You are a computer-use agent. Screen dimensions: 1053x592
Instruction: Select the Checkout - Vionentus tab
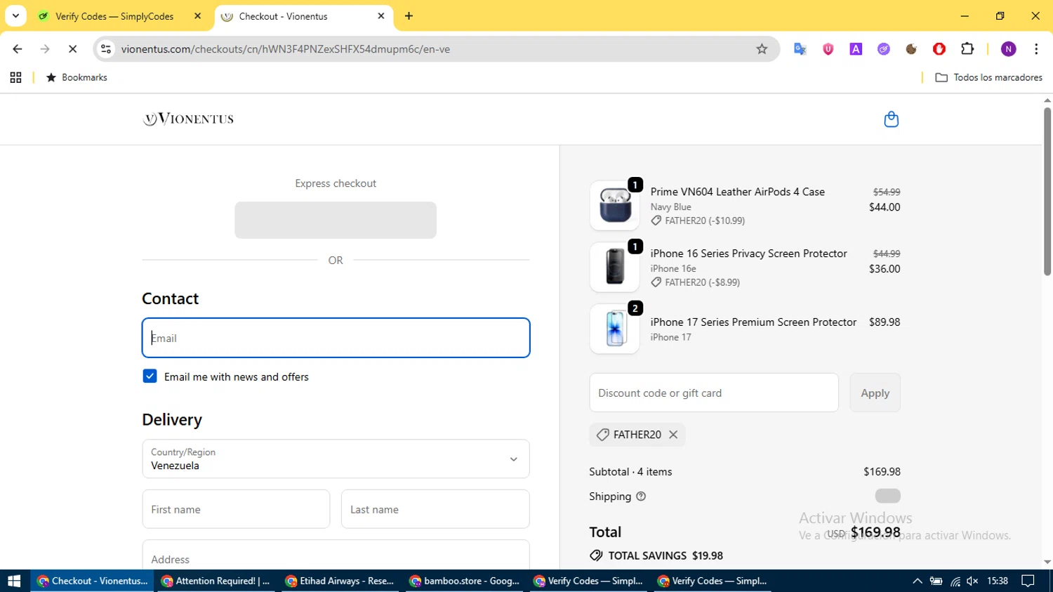click(x=302, y=16)
